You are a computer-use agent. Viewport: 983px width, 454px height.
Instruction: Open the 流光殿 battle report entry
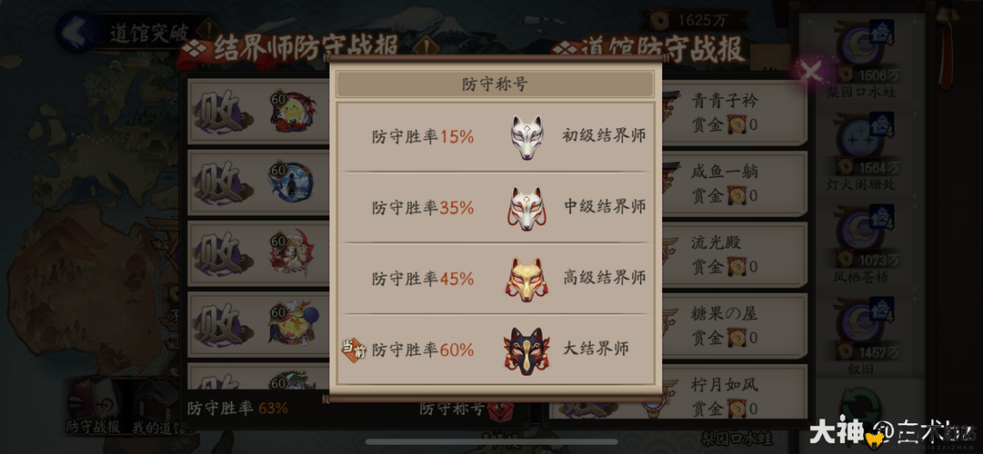[730, 254]
